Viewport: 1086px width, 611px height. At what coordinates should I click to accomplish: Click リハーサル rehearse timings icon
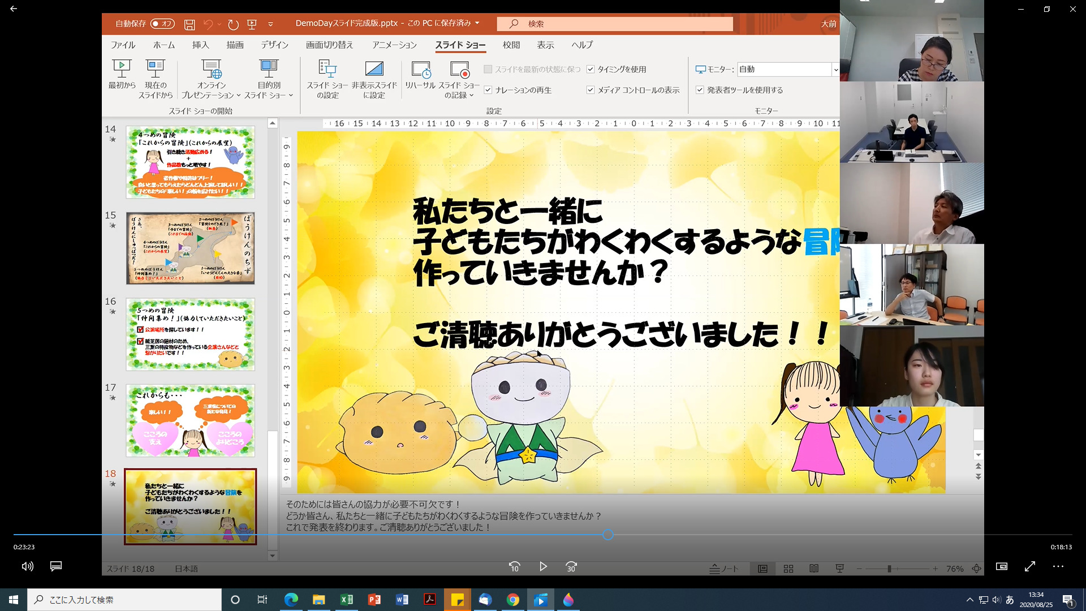420,74
